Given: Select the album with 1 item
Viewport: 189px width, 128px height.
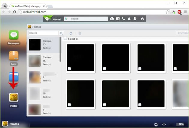Looking at the screenshot, I should [x=43, y=109].
